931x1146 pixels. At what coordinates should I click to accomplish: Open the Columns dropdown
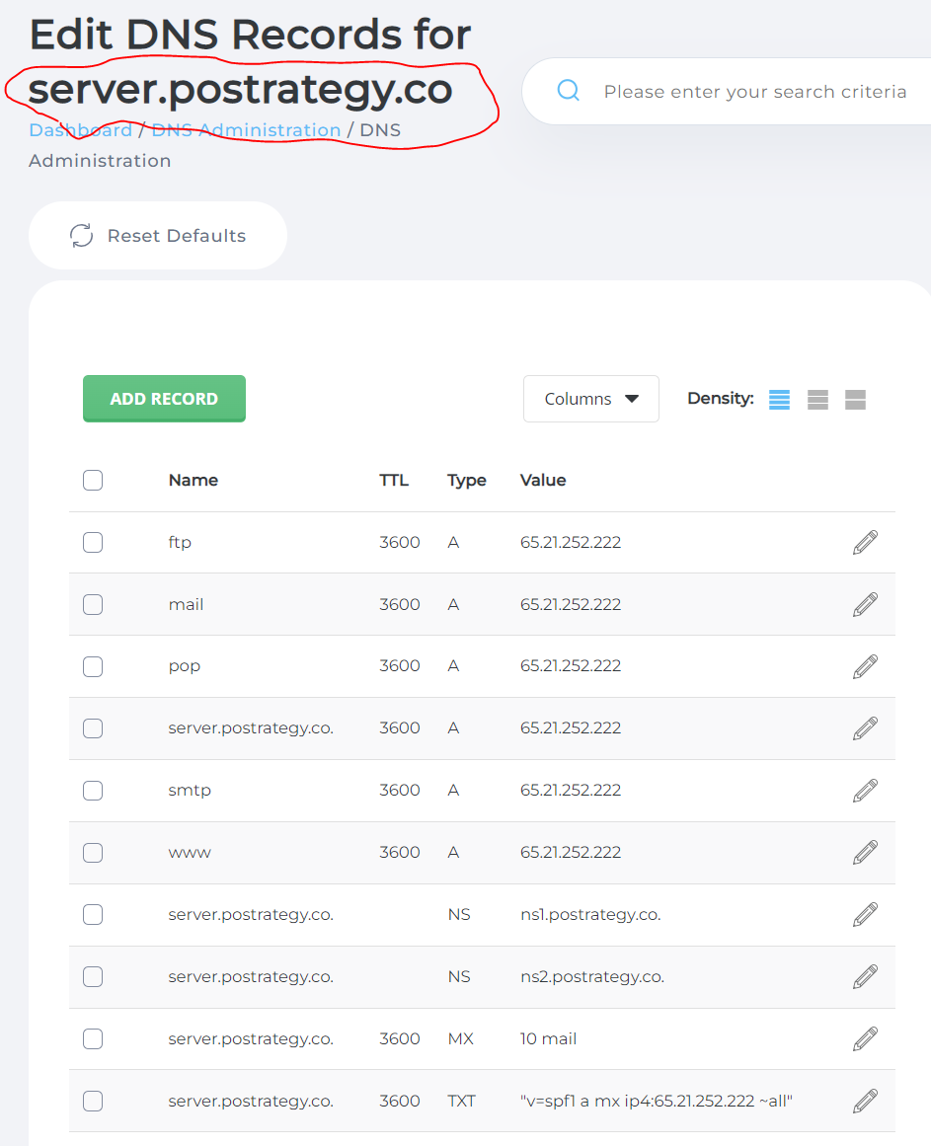click(590, 399)
